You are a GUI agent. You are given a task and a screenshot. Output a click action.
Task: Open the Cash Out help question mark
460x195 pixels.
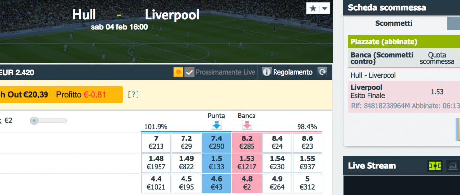pos(133,95)
